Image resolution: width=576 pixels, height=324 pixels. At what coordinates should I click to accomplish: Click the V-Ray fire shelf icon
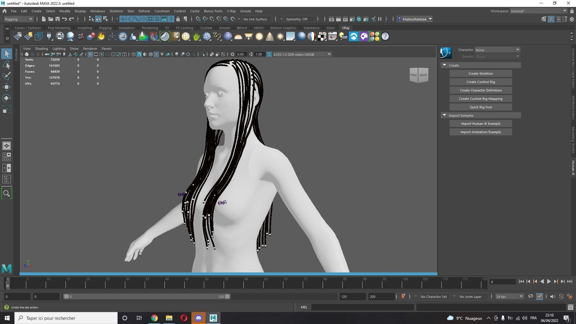(101, 37)
